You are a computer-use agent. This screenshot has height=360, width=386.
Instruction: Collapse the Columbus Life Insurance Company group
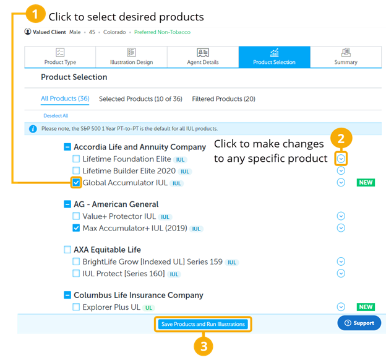(x=67, y=295)
